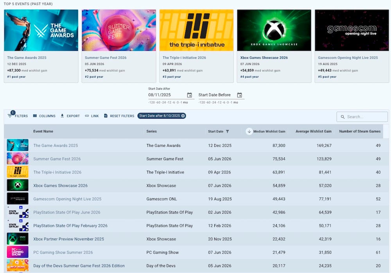Open Gamescom Opening Night Live card image
391x273 pixels.
point(352,30)
